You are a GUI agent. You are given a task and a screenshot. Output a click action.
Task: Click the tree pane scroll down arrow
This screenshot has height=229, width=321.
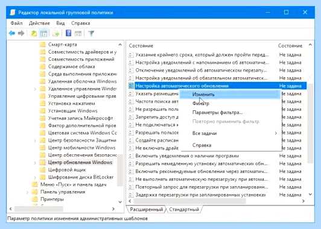point(120,202)
